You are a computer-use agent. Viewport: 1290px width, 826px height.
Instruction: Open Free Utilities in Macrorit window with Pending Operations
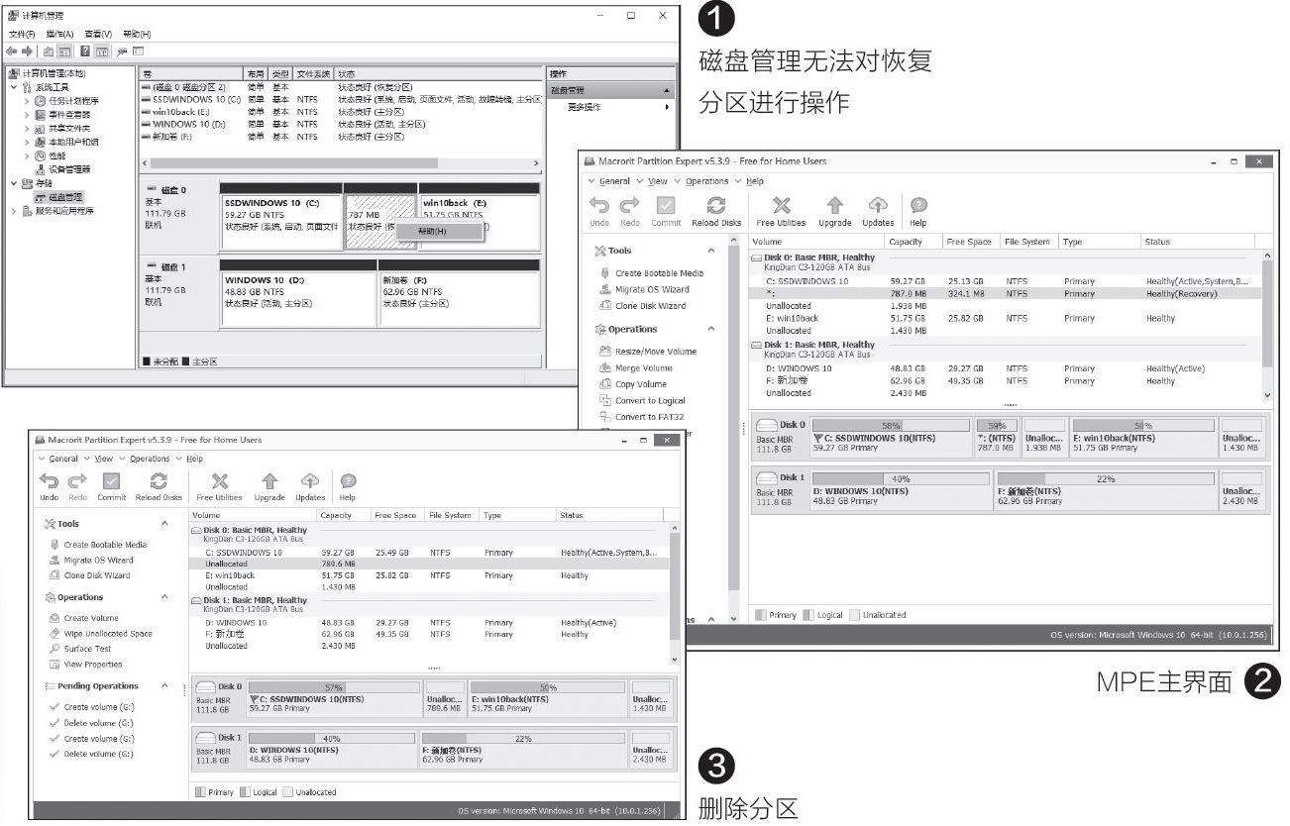pos(219,485)
